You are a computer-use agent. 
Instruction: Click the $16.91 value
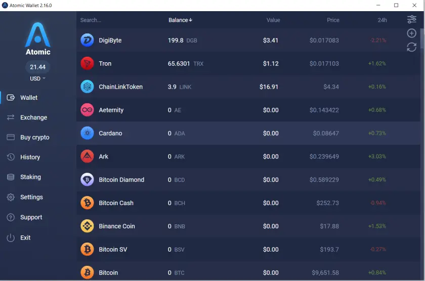tap(269, 87)
